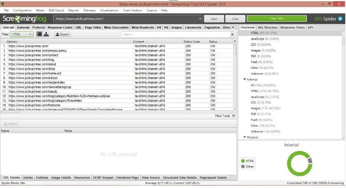Viewport: 346px width, 188px height.
Task: Collapse the External tree section
Action: coord(244,79)
